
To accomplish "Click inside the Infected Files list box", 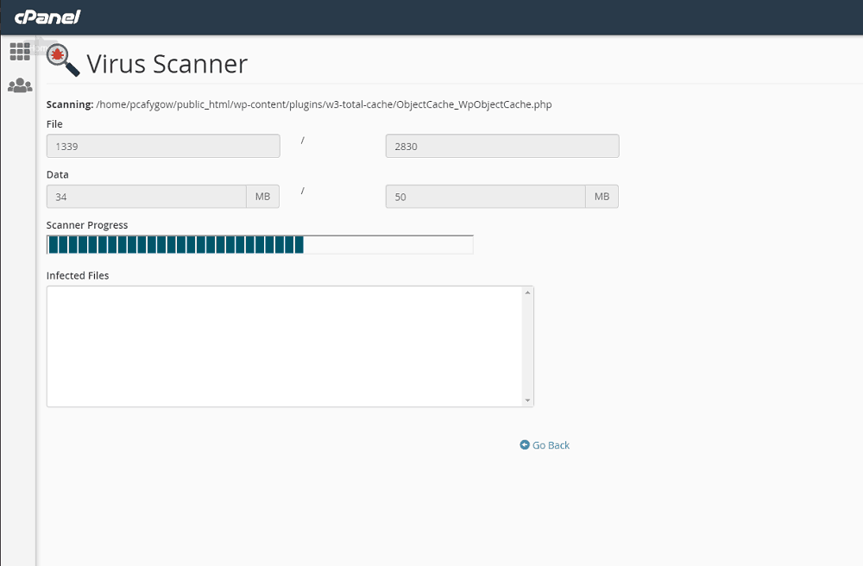I will pos(285,347).
